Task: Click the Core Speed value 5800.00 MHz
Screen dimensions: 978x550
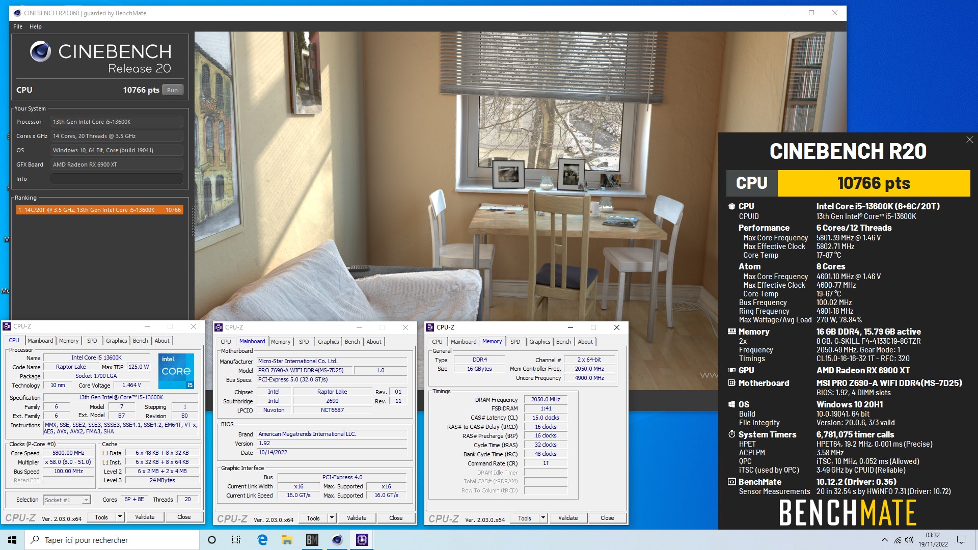Action: (69, 453)
